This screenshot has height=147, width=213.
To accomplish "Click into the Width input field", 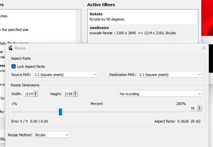I will (x=28, y=94).
